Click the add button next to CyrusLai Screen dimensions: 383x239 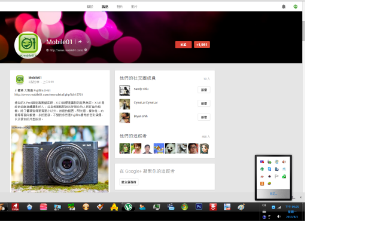203,103
